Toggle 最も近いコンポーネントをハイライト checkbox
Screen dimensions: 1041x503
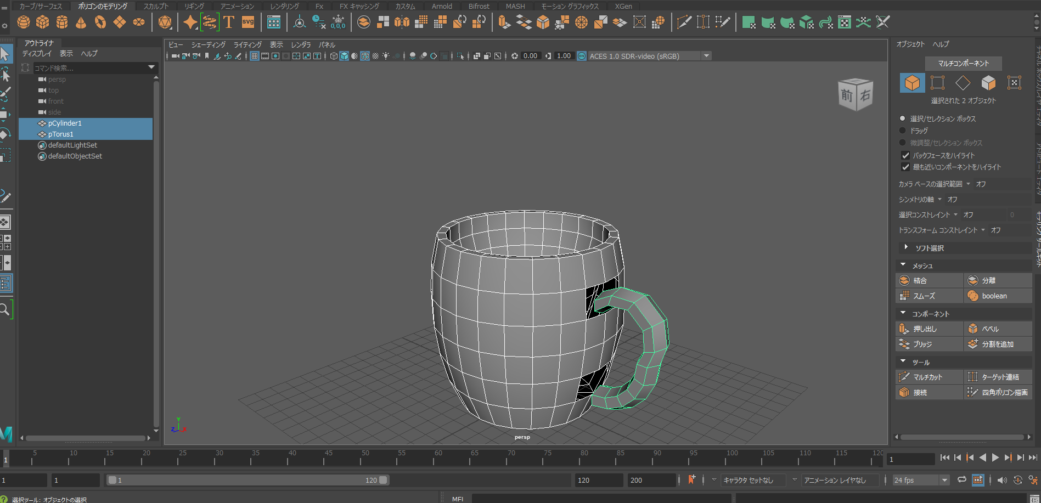click(905, 167)
